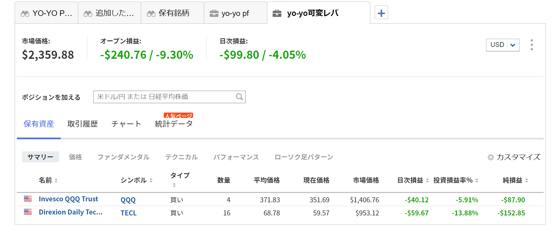Image resolution: width=554 pixels, height=232 pixels.
Task: Focus the add position search field
Action: [169, 97]
